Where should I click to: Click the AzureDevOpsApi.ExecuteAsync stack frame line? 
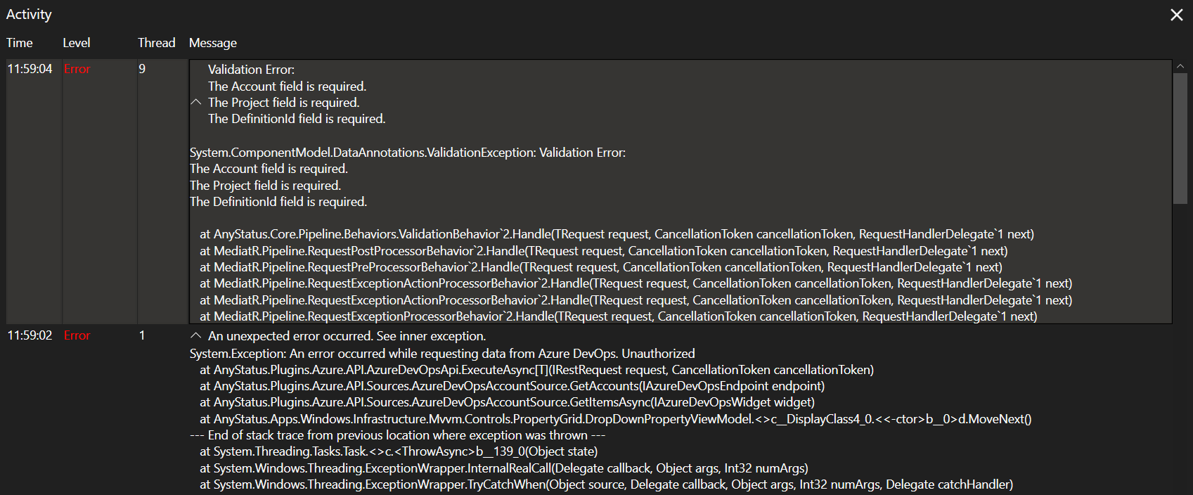(x=536, y=369)
